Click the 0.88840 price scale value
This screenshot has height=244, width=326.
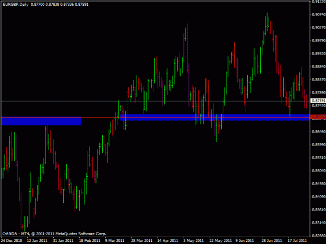click(x=319, y=67)
